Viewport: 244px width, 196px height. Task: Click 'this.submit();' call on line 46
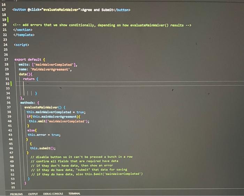[43, 148]
